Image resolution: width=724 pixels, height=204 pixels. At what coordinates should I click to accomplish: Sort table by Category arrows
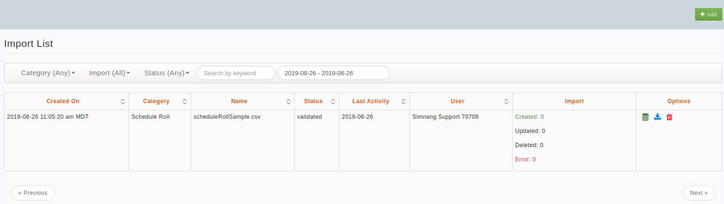(x=184, y=101)
